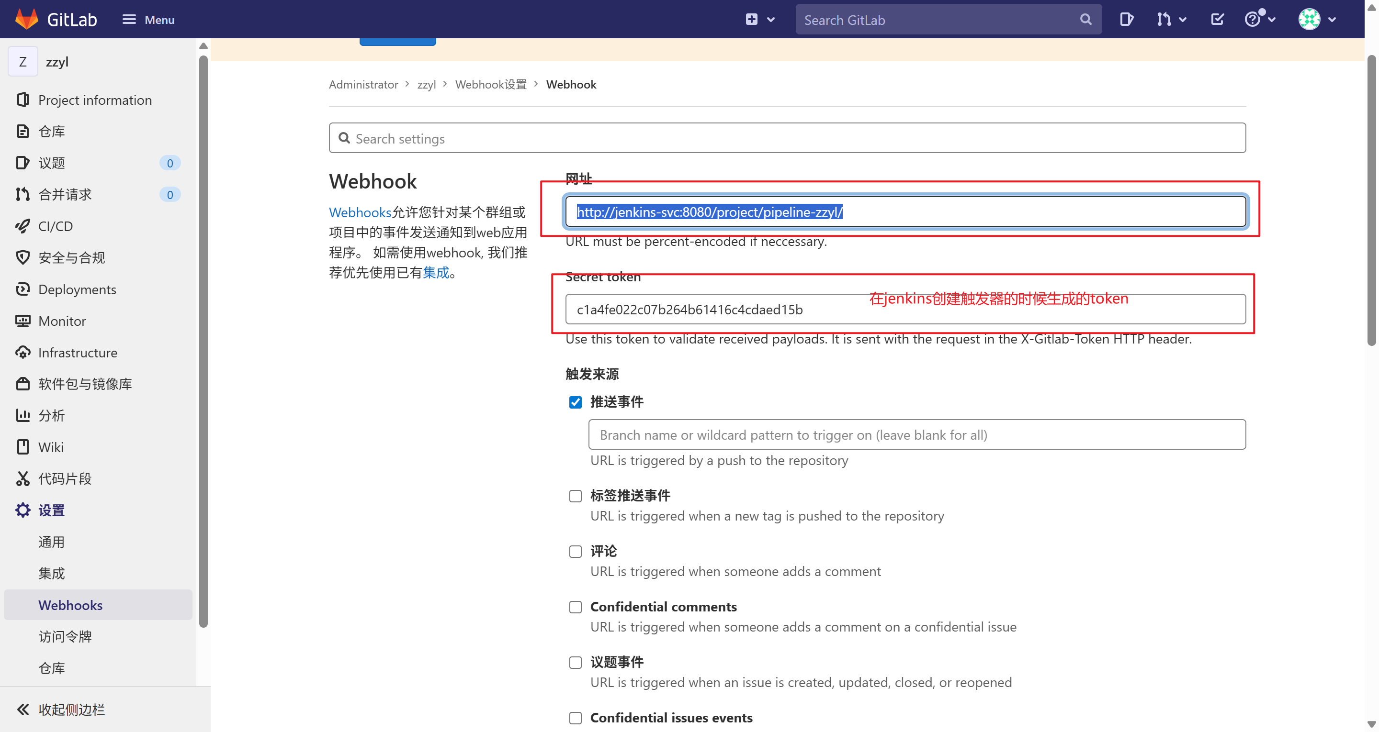Screen dimensions: 1379x732
Task: Open merge requests dropdown in navbar
Action: tap(1171, 19)
